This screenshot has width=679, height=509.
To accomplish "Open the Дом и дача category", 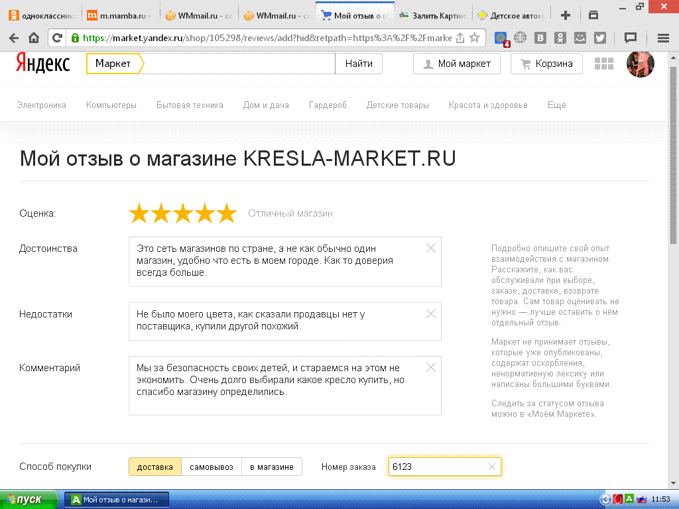I will (266, 105).
